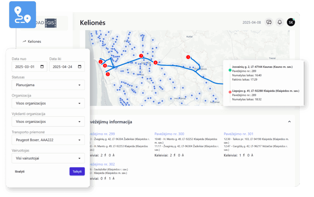Open the Kelionės sidebar menu item
This screenshot has height=197, width=314.
[x=32, y=42]
